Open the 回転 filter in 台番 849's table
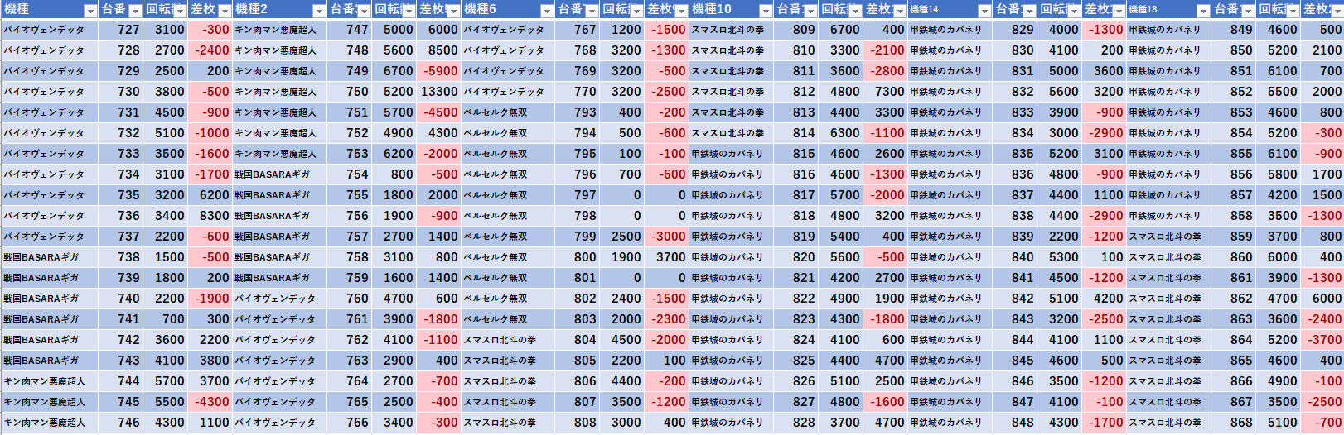The image size is (1344, 435). pyautogui.click(x=1293, y=11)
